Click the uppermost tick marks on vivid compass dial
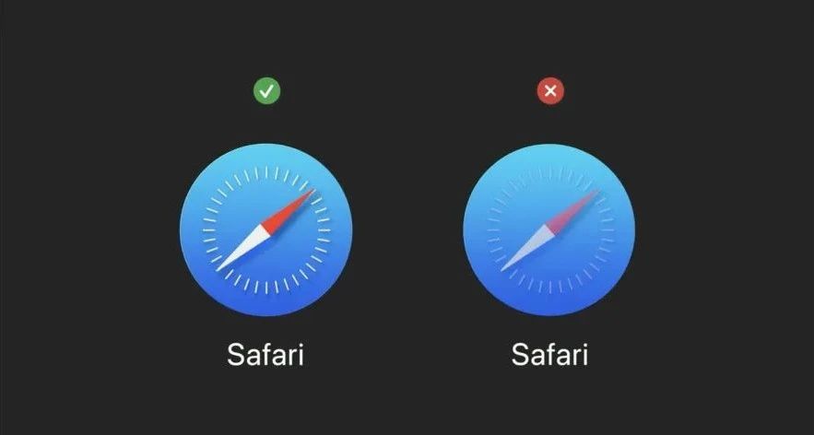814x435 pixels. click(266, 173)
